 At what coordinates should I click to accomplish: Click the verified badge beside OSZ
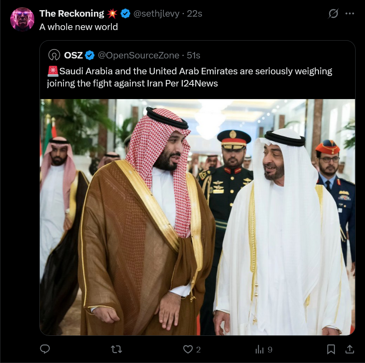(89, 55)
